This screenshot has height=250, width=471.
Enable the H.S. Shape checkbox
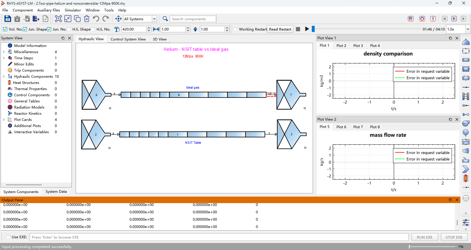69,29
